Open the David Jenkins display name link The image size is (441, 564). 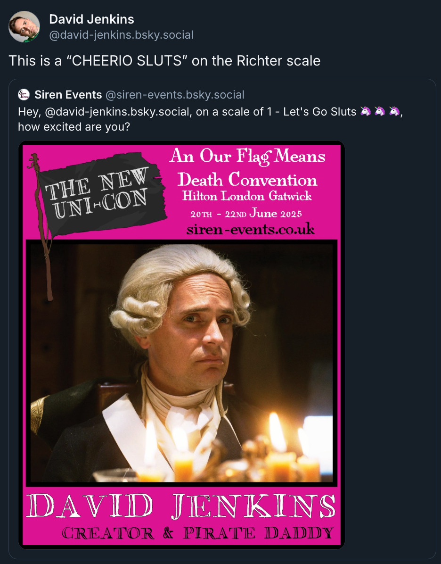[x=91, y=19]
